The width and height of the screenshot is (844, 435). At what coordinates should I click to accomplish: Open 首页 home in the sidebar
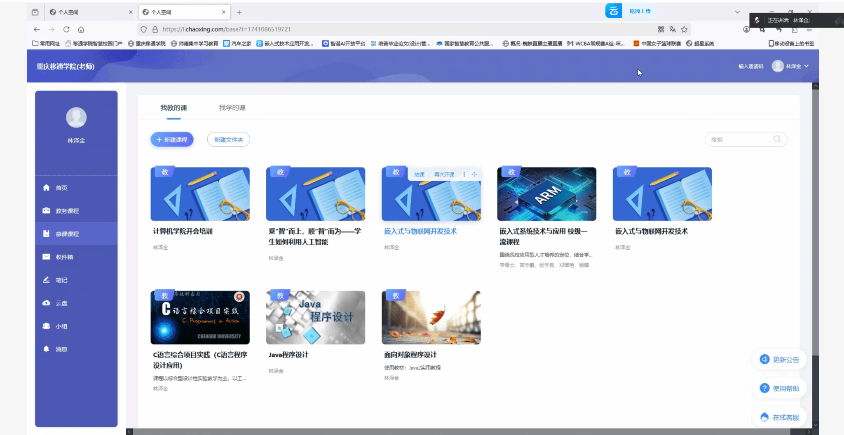61,188
